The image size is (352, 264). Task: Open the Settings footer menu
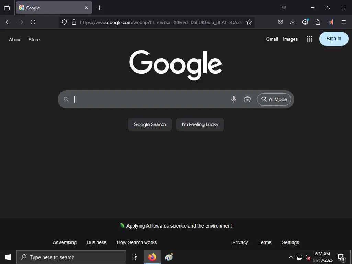point(290,242)
